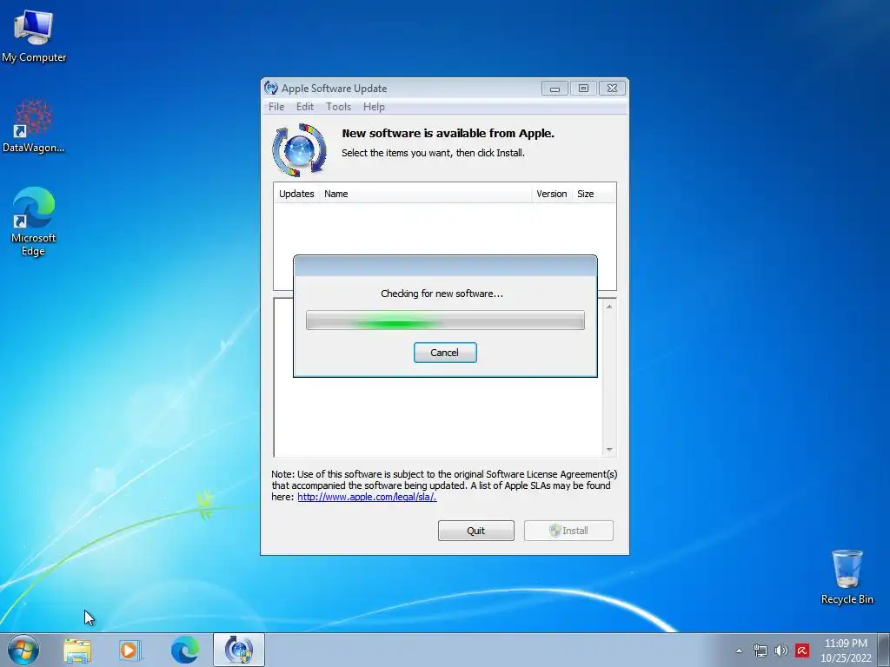Image resolution: width=890 pixels, height=667 pixels.
Task: Click the large Software Update globe icon
Action: pos(300,150)
